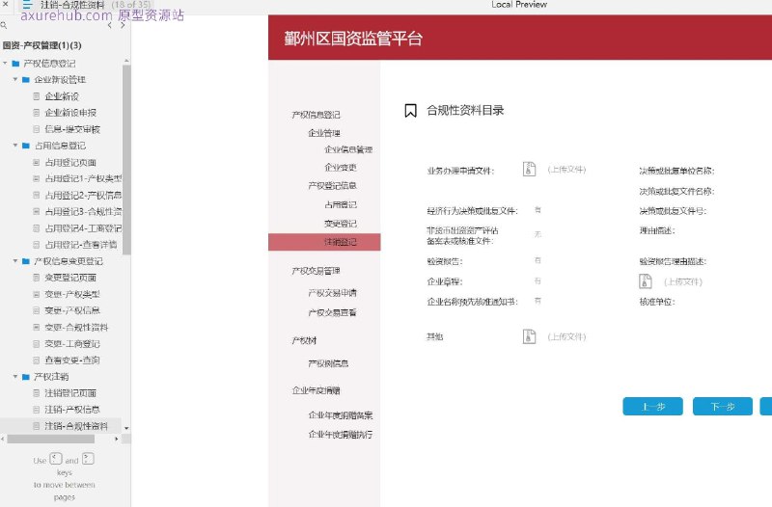This screenshot has height=507, width=772.
Task: Open the 企业新设申报 page
Action: [70, 113]
